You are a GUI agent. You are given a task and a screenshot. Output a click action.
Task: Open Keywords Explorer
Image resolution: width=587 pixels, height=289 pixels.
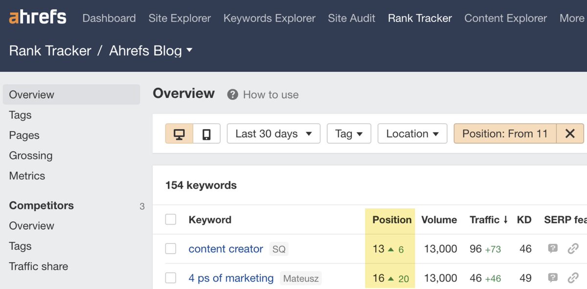[x=270, y=18]
